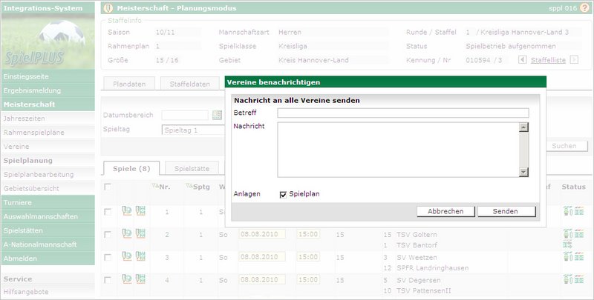
Task: Go to the next Staffel arrow
Action: coord(573,59)
